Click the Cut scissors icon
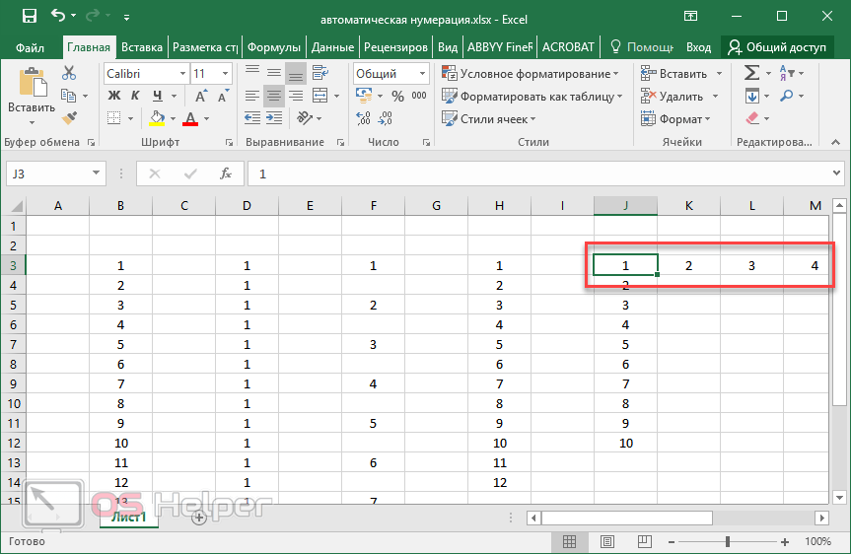The image size is (851, 554). pos(69,74)
